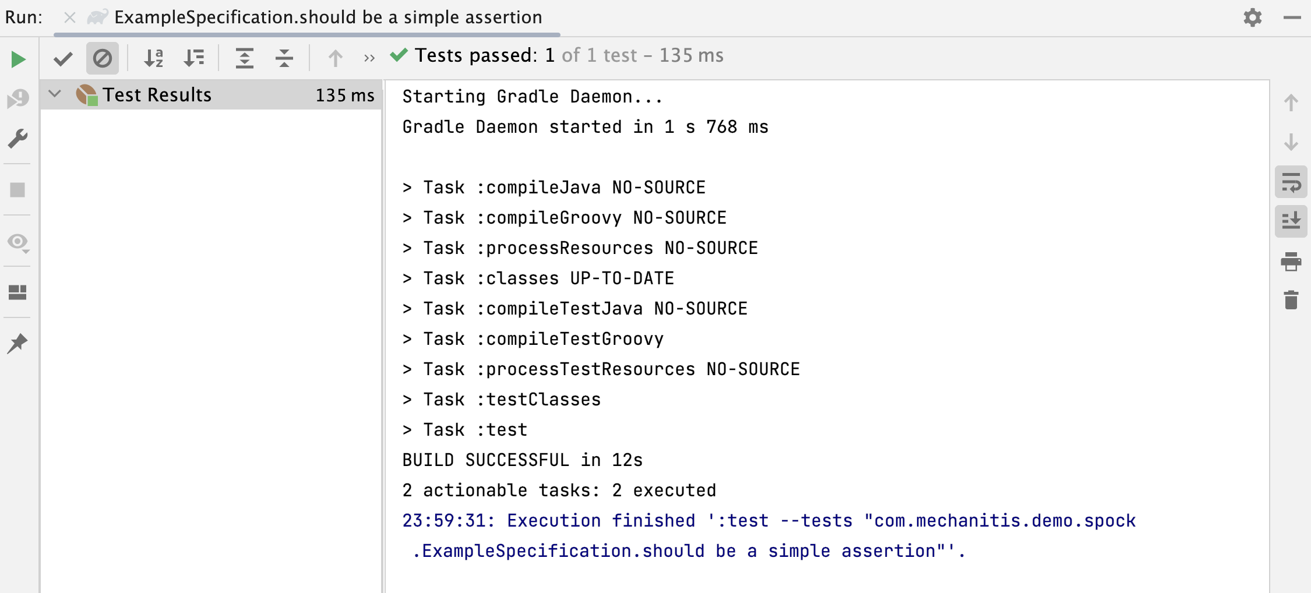Image resolution: width=1311 pixels, height=593 pixels.
Task: Click Rerun Failed Tests icon
Action: click(18, 98)
